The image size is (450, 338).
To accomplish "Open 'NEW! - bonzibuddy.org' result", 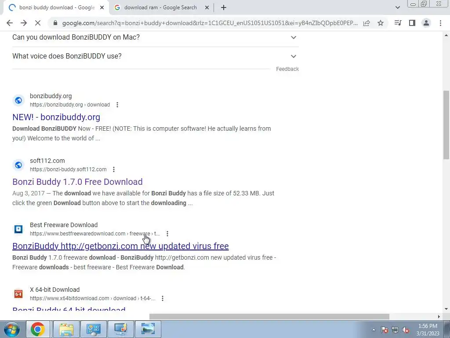I will pyautogui.click(x=56, y=117).
